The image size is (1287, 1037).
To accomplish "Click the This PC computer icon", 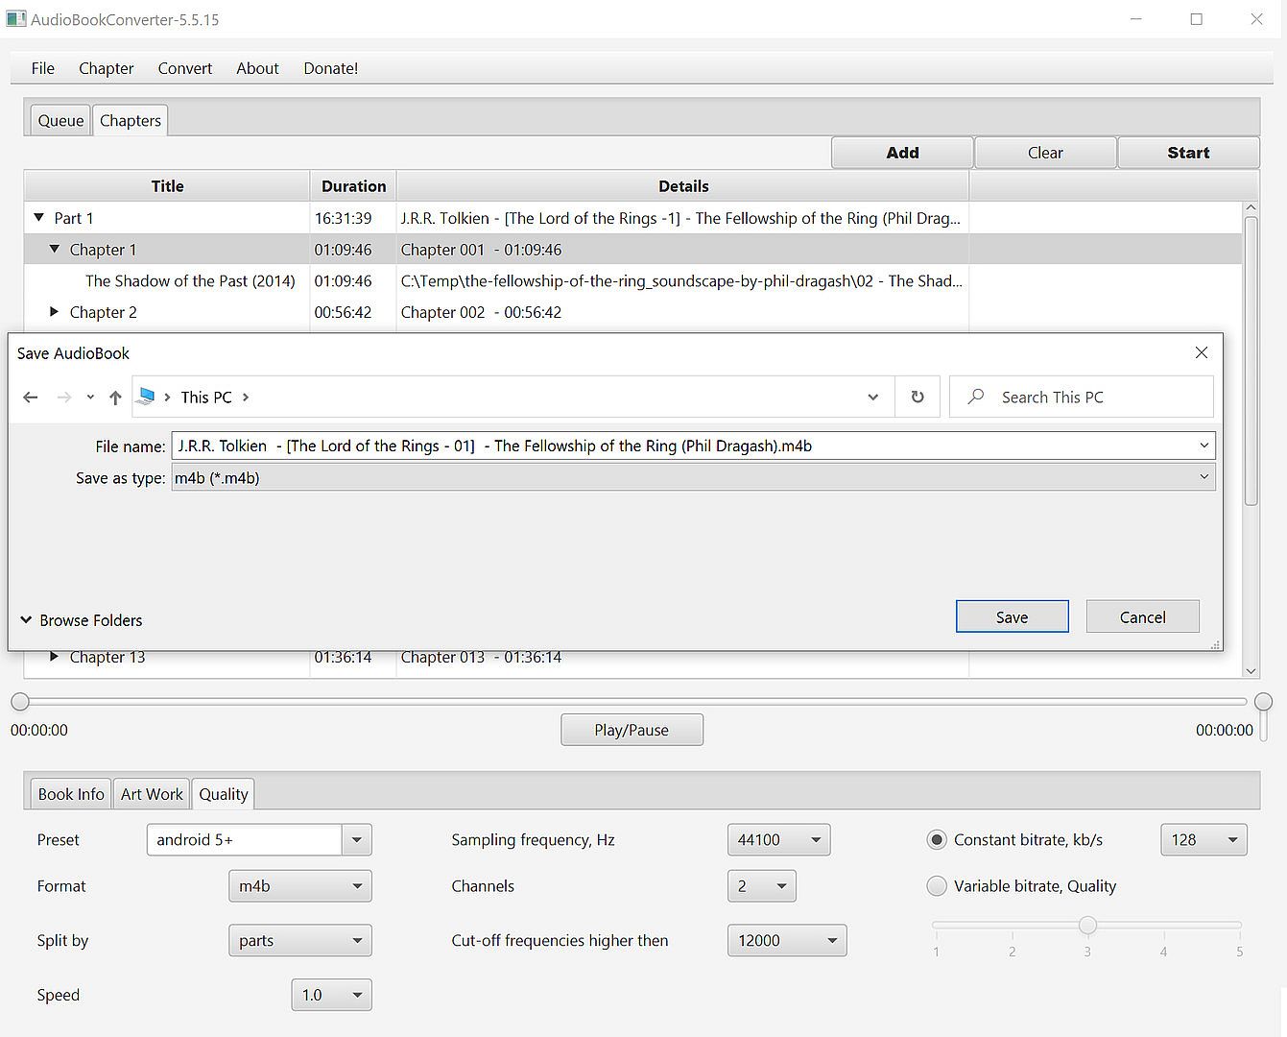I will [146, 397].
